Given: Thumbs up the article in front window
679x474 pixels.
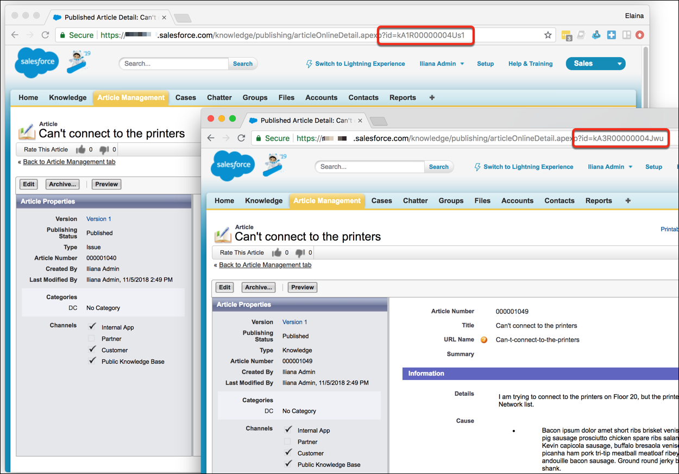Looking at the screenshot, I should point(277,252).
